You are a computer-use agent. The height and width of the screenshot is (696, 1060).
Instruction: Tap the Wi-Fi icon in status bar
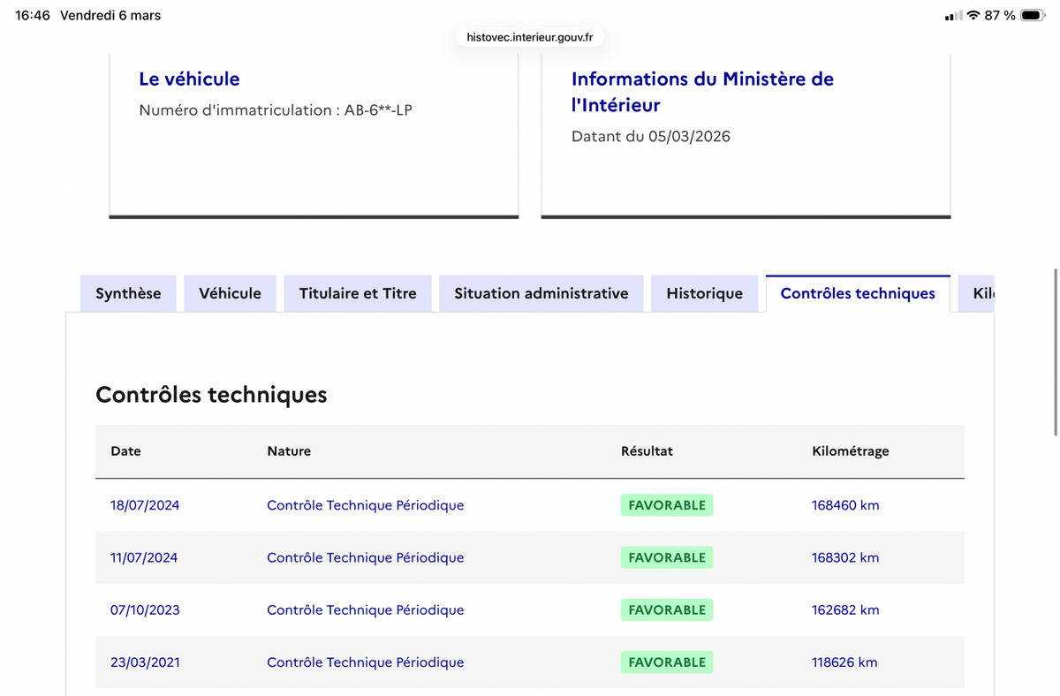click(x=973, y=15)
